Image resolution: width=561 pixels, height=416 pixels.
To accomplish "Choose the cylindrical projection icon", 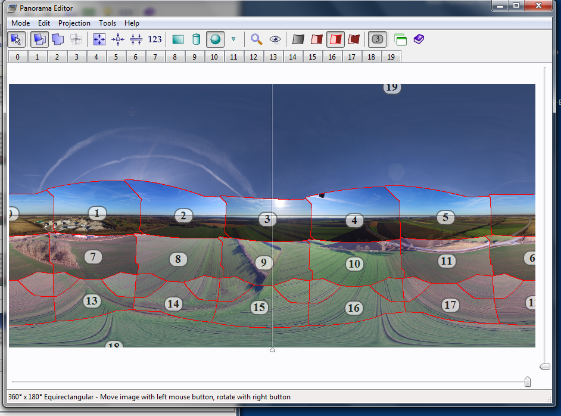I will pos(196,39).
